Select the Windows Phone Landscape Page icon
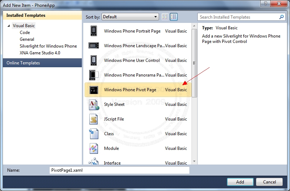The image size is (290, 191). click(x=94, y=45)
